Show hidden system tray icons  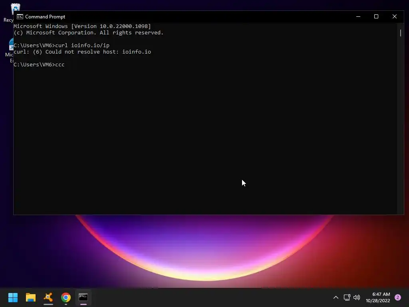click(336, 297)
